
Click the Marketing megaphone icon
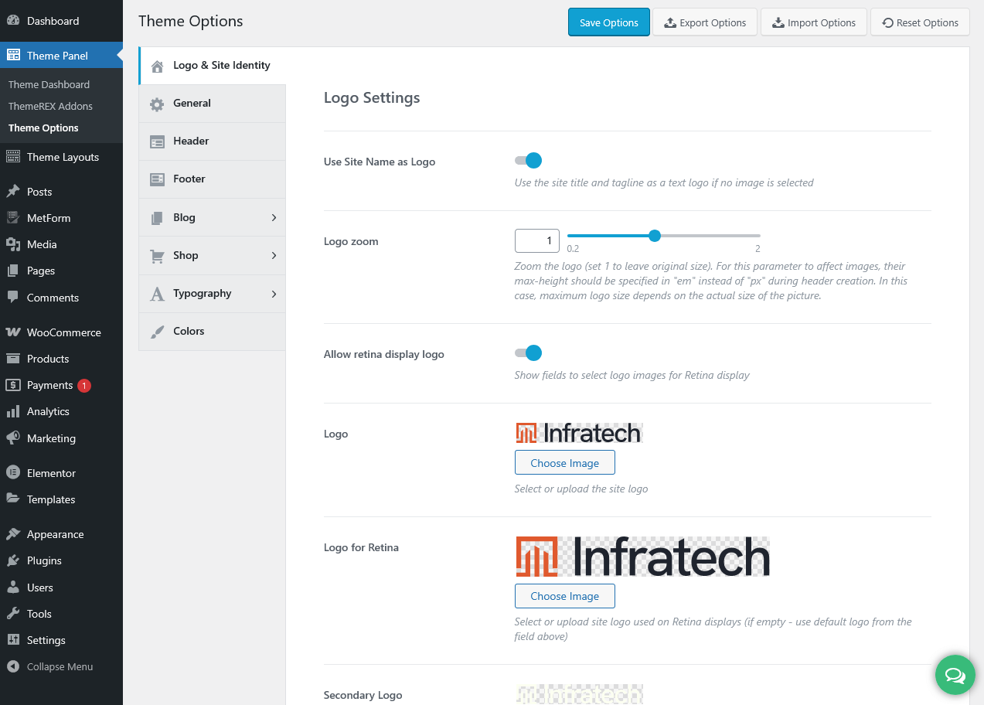point(13,438)
